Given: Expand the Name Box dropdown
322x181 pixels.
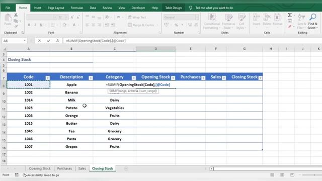Looking at the screenshot, I should tap(25, 41).
